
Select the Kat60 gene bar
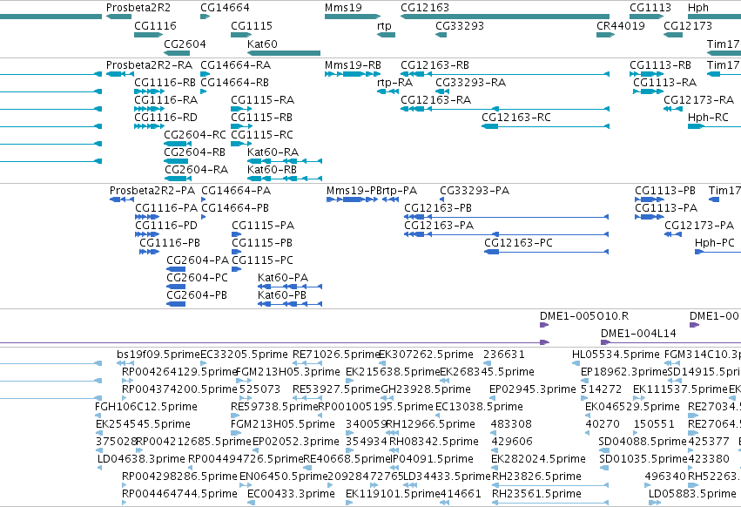(x=284, y=53)
